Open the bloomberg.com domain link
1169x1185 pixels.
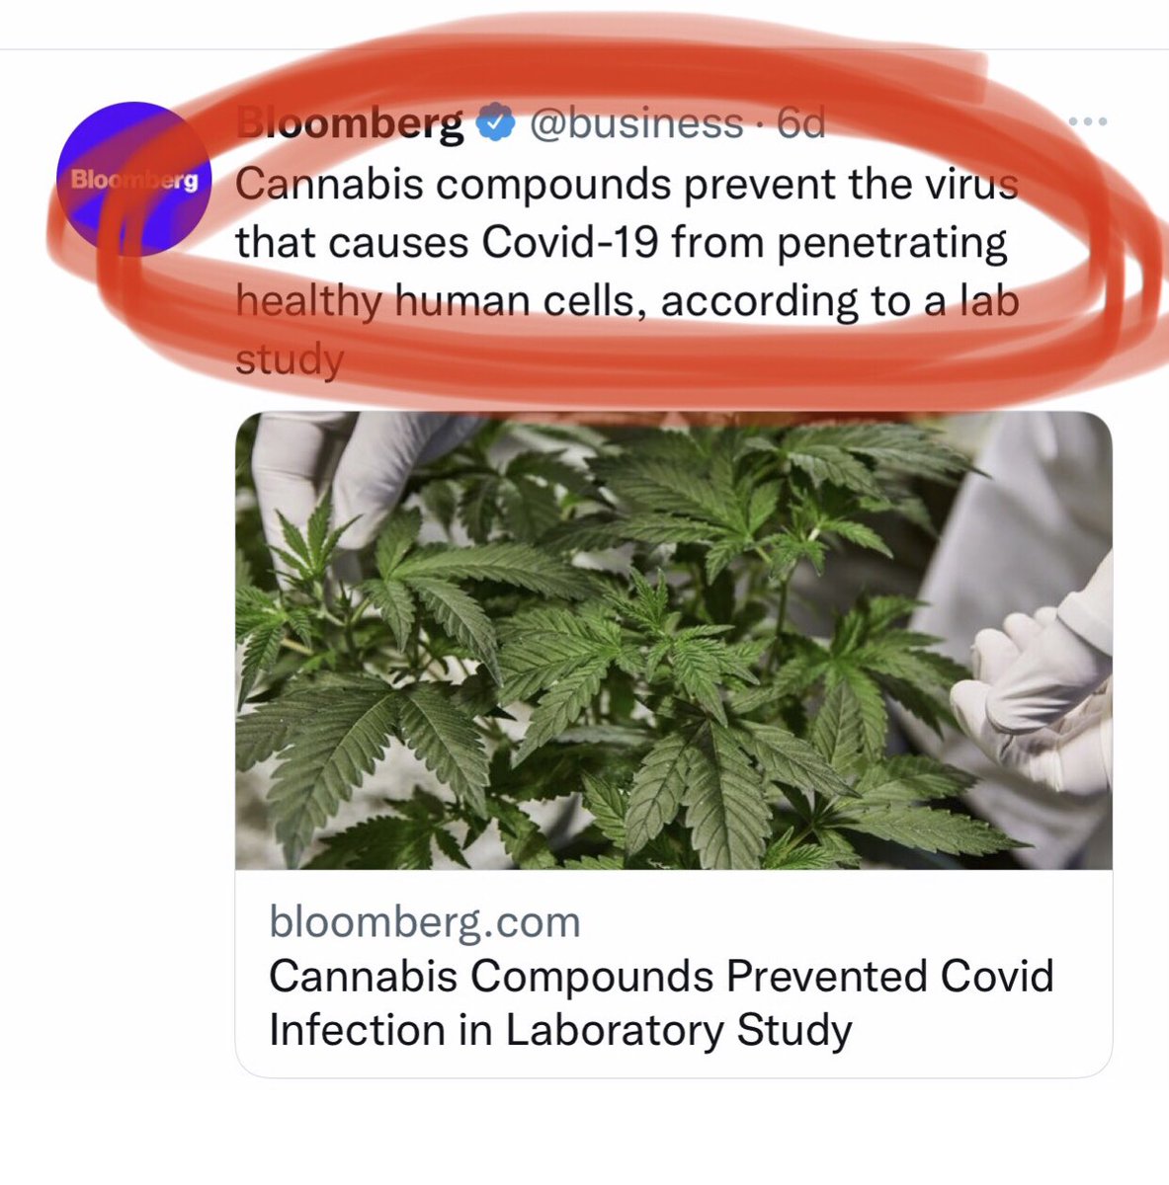(x=425, y=922)
